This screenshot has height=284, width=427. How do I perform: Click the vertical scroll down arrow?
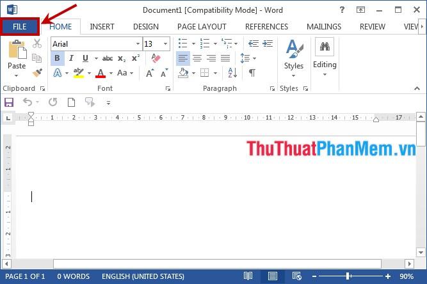pyautogui.click(x=421, y=252)
